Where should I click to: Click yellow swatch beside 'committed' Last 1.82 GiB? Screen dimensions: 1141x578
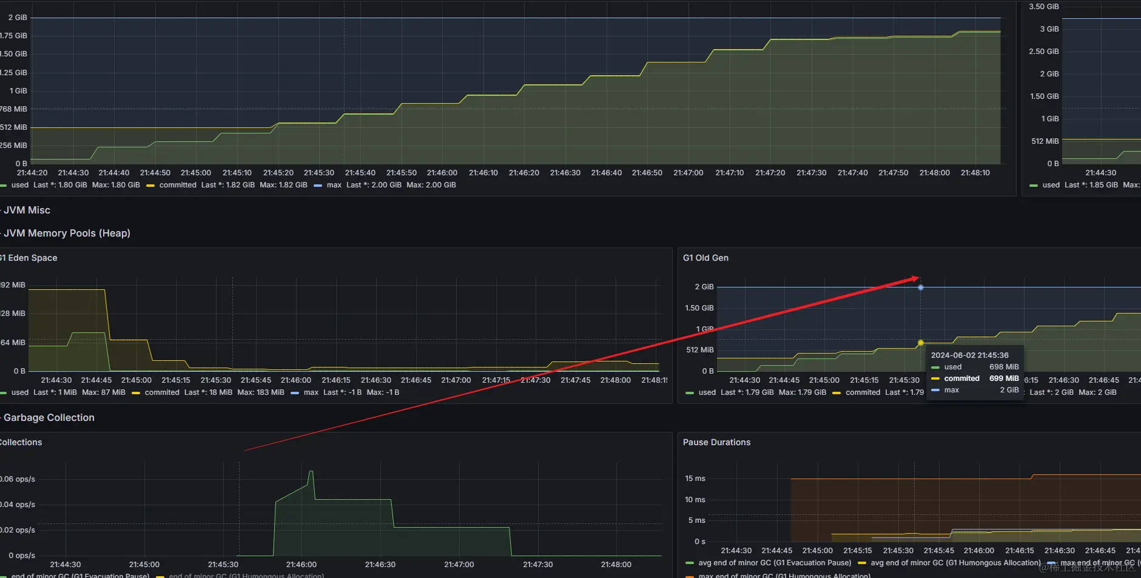(x=151, y=186)
